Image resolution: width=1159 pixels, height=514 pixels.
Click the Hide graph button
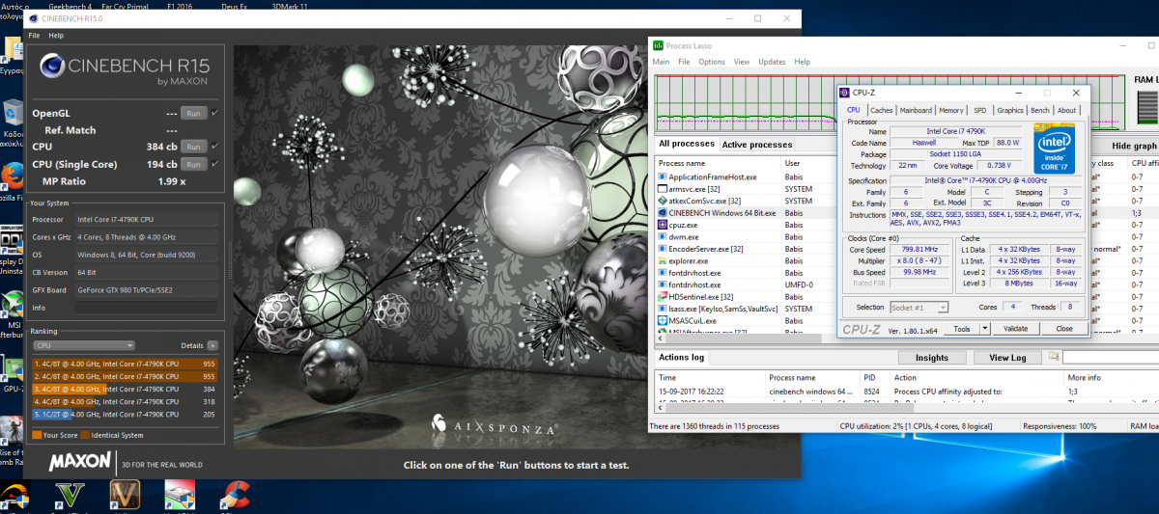coord(1135,146)
